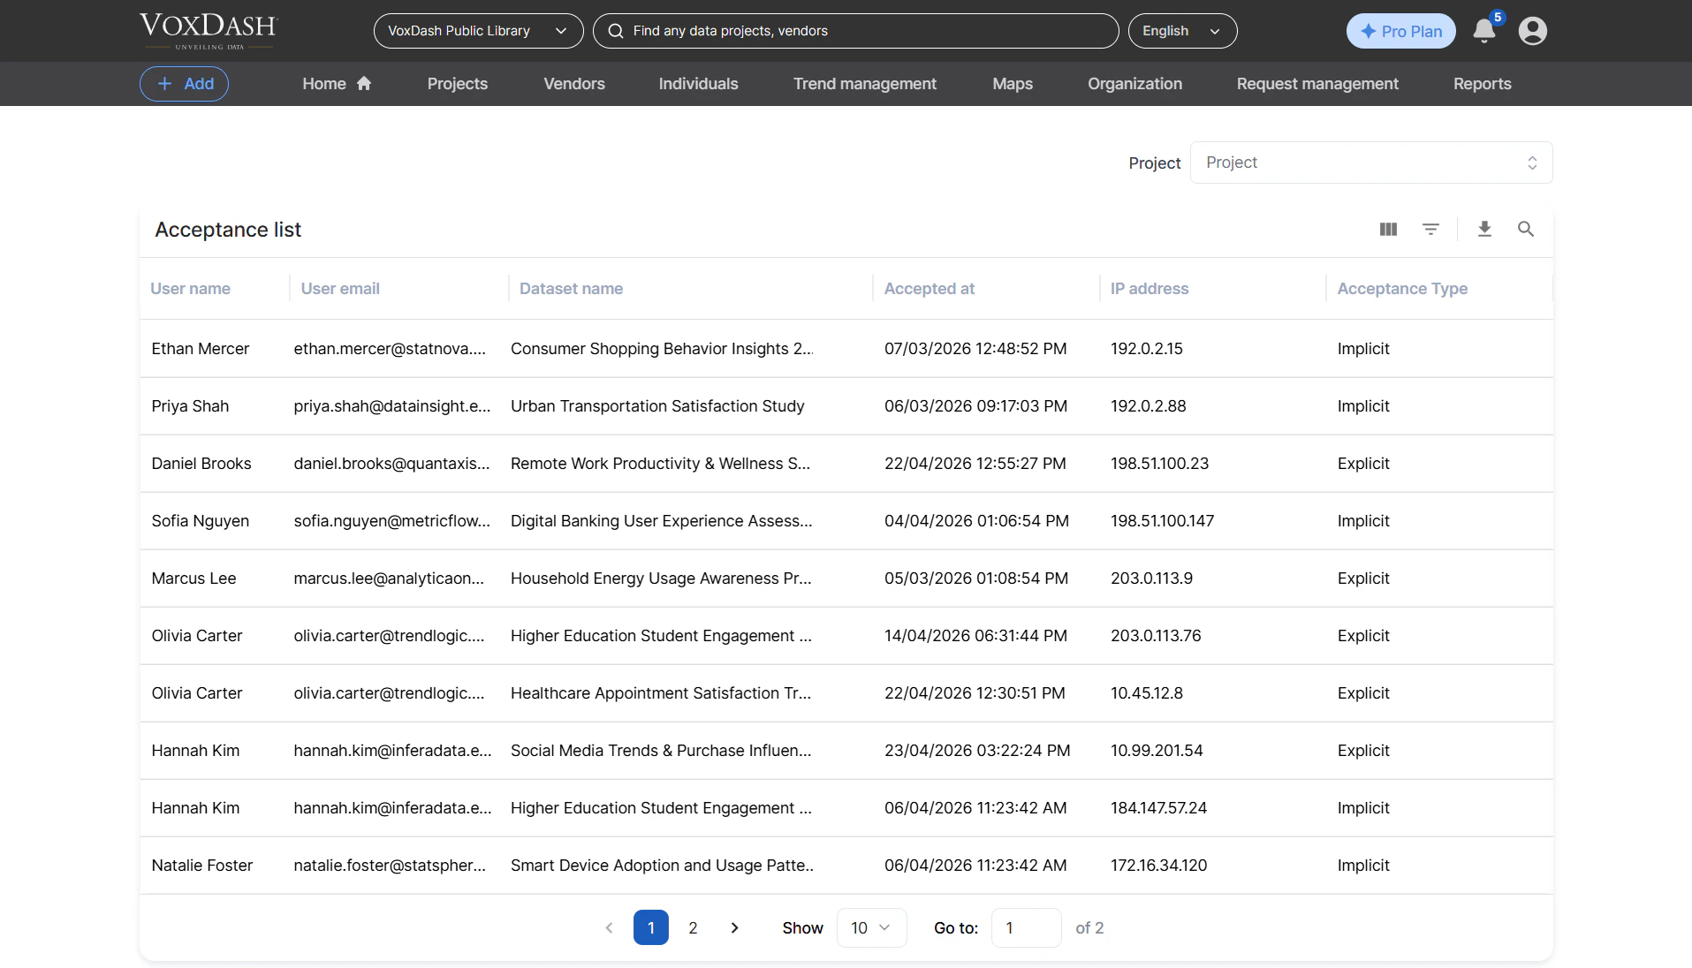Select Sofia Nguyen's row name

pyautogui.click(x=200, y=521)
